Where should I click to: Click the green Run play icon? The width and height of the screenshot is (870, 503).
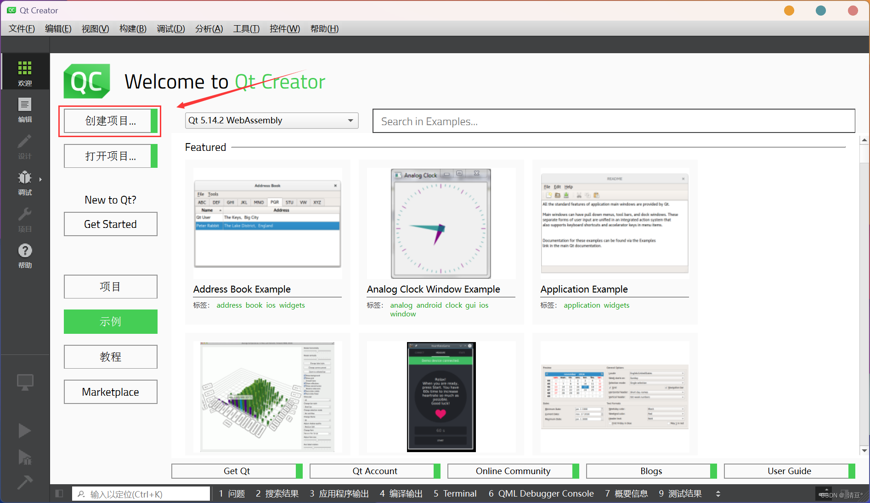[x=25, y=431]
